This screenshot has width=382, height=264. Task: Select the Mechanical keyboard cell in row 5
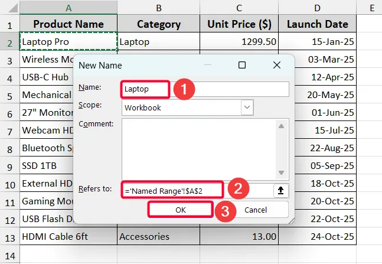point(47,95)
